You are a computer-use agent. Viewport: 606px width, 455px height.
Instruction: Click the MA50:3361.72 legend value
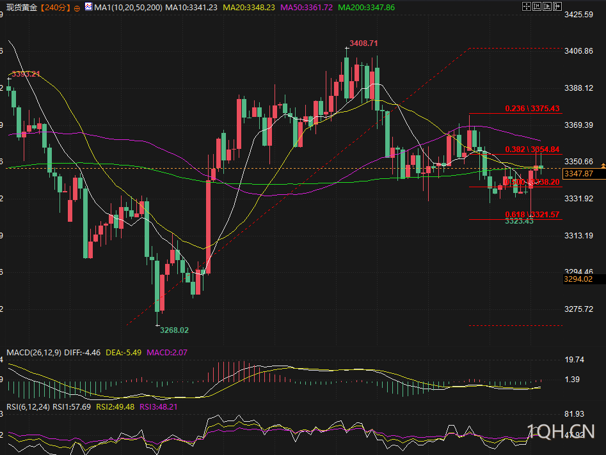pos(307,7)
